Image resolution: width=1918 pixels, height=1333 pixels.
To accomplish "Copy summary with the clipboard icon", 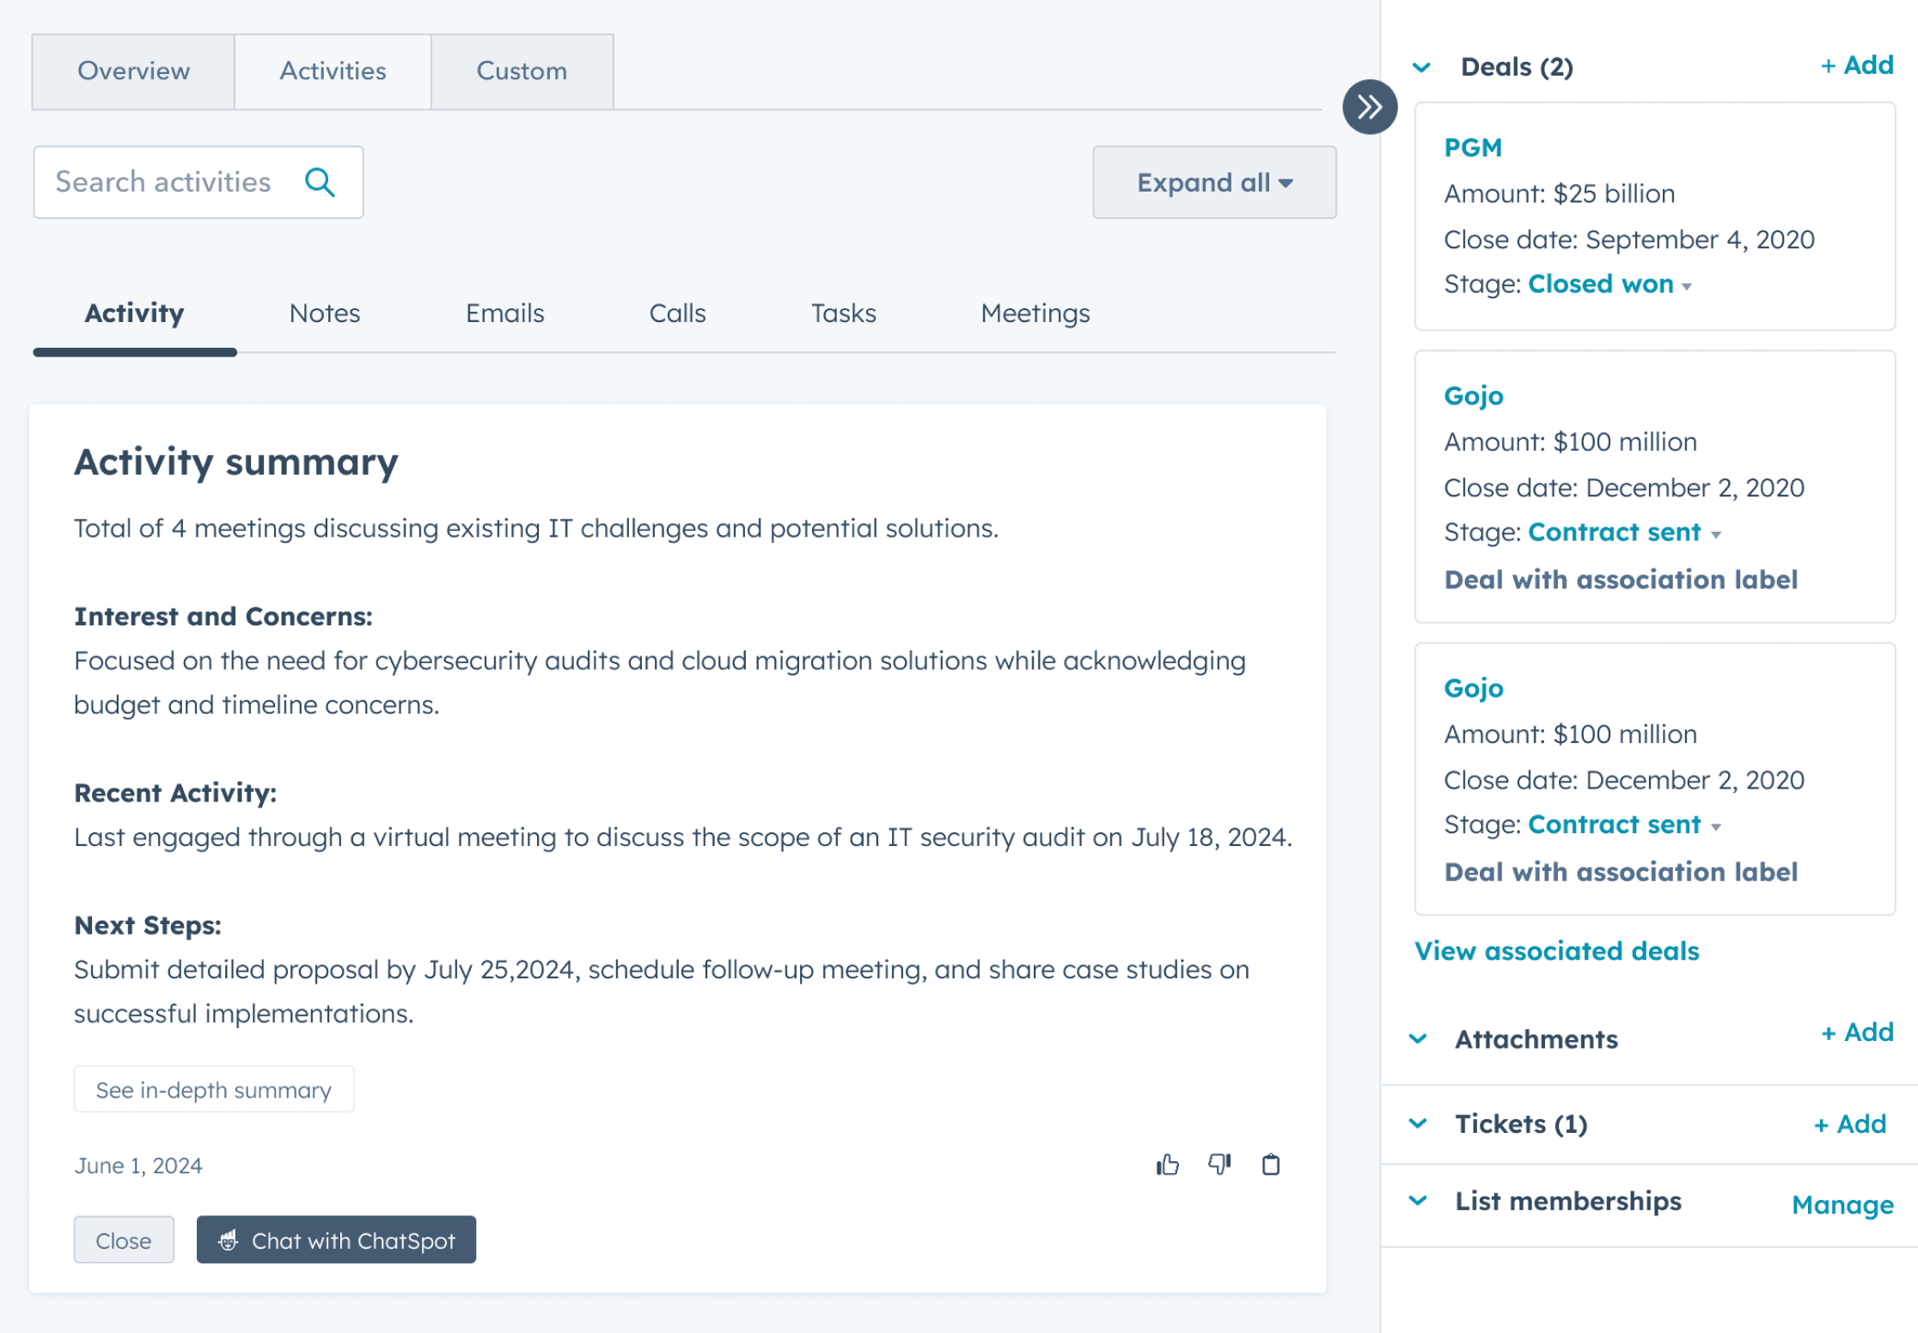I will pyautogui.click(x=1271, y=1165).
